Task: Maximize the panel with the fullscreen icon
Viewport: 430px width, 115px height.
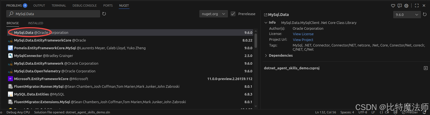Action: click(417, 6)
